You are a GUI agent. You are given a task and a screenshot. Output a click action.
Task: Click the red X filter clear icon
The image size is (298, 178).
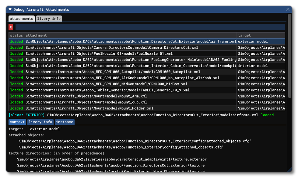point(10,27)
